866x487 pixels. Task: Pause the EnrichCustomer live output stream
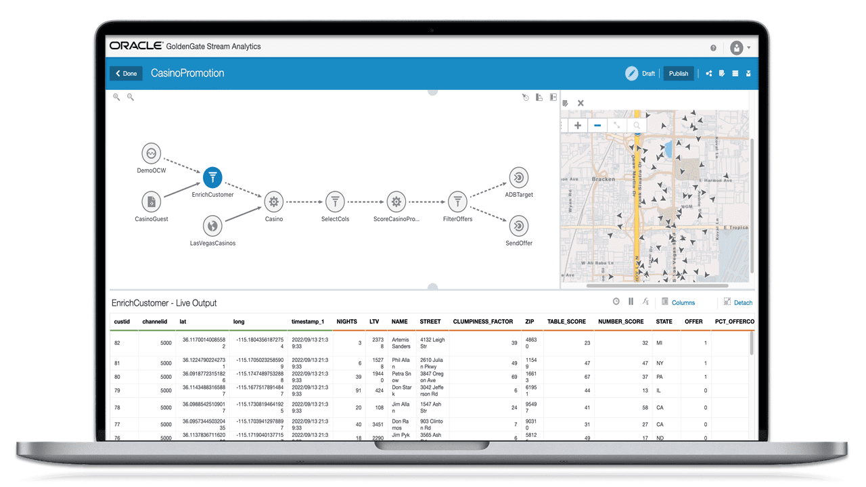(632, 302)
